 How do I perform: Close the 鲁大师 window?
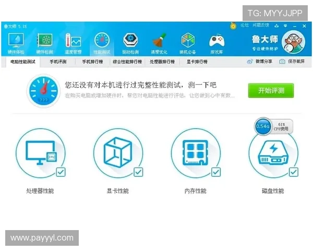pyautogui.click(x=304, y=26)
